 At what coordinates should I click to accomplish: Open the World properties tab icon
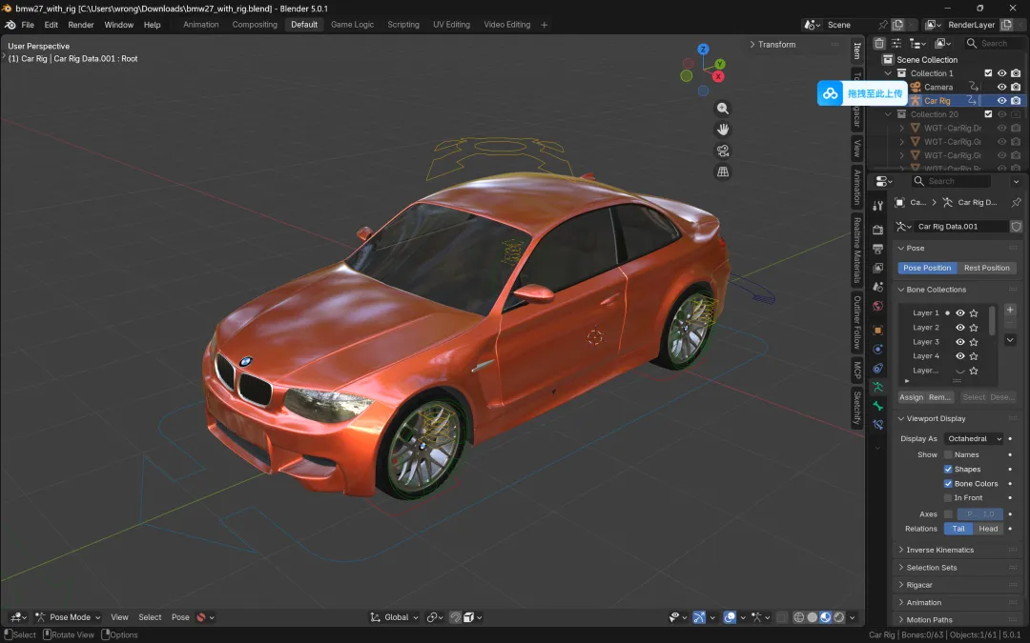[877, 306]
